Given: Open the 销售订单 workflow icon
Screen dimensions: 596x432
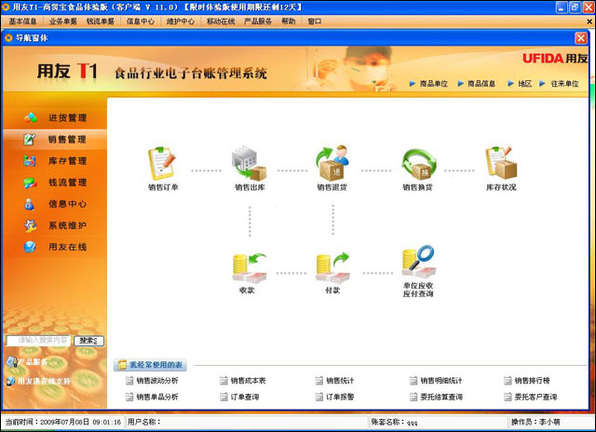Looking at the screenshot, I should click(163, 164).
